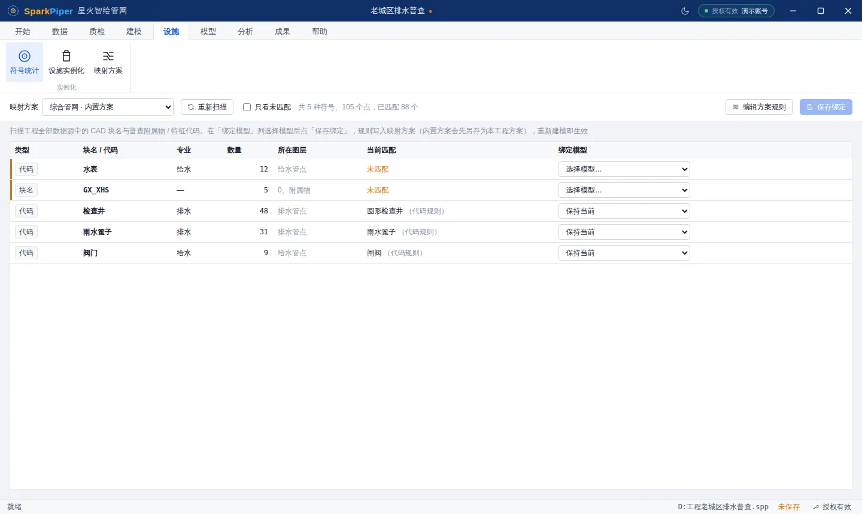Click the 授权有效 演示账号 license badge
This screenshot has width=862, height=514.
(736, 11)
